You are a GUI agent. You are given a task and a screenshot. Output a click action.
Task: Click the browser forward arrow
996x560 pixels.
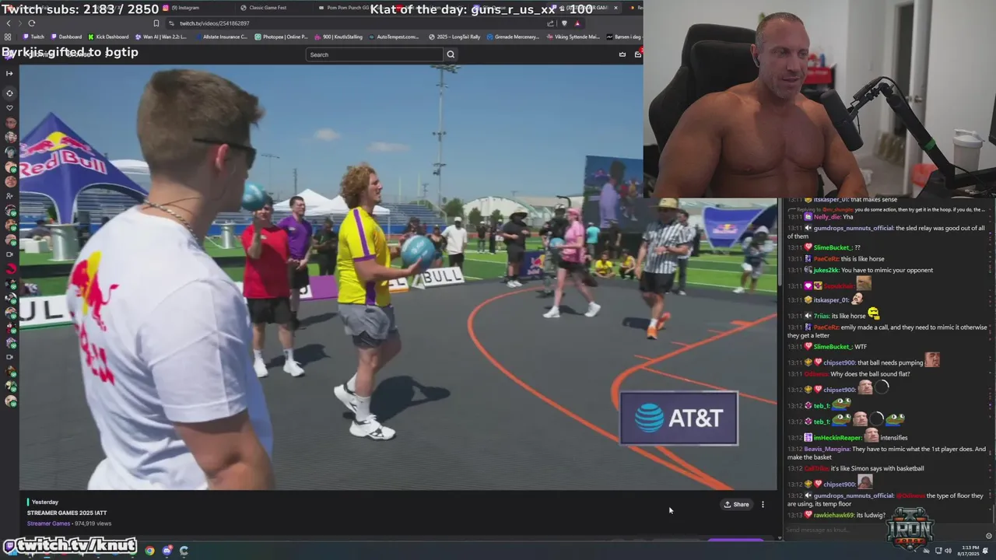coord(20,23)
